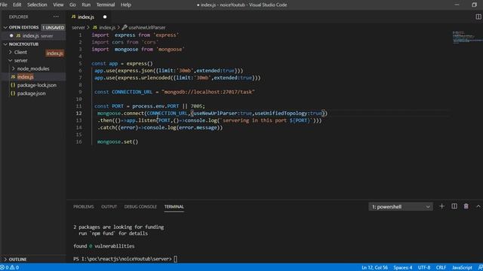Image resolution: width=483 pixels, height=271 pixels.
Task: Open the Help menu
Action: (126, 5)
